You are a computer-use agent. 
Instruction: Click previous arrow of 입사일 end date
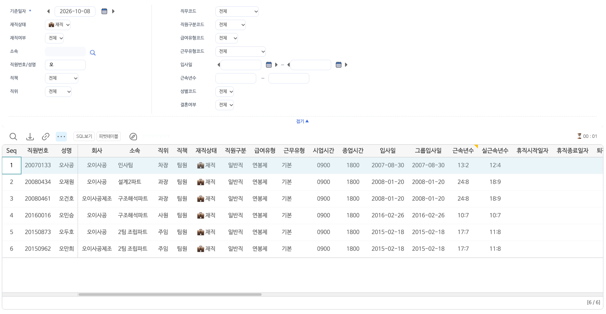[x=289, y=65]
